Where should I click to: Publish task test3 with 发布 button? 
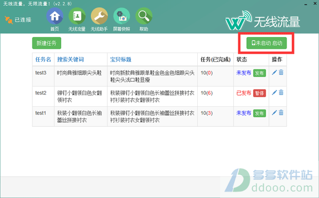tap(259, 73)
